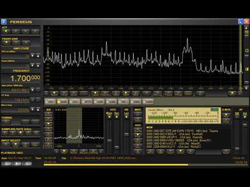Screen dimensions: 250x187
Task: Adjust the AF Vol slider handle
Action: point(245,125)
